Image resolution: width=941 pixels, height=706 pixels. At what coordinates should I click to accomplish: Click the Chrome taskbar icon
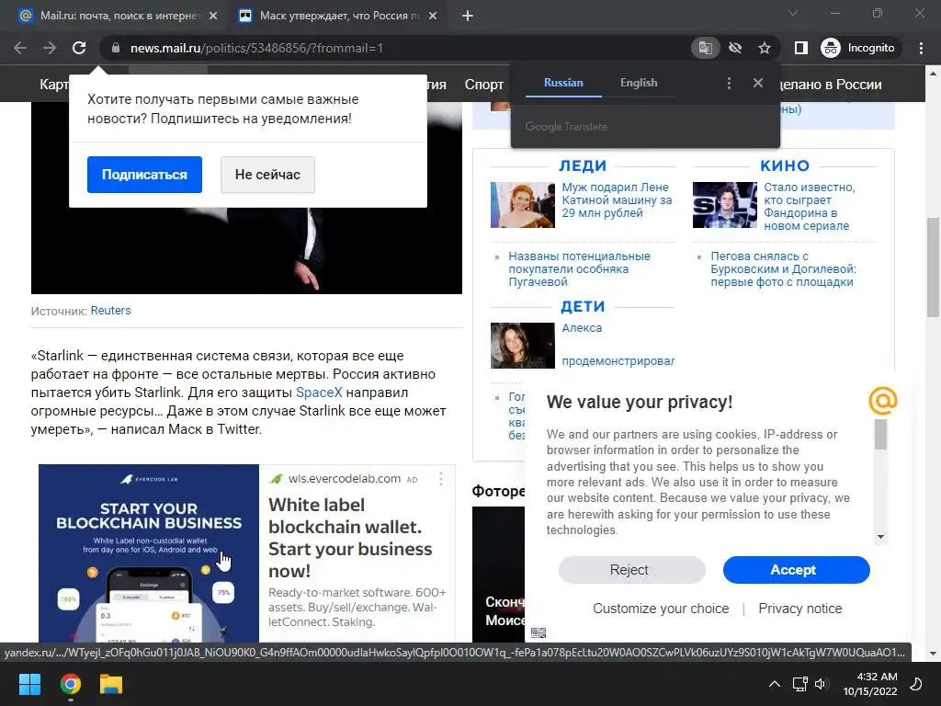point(70,684)
